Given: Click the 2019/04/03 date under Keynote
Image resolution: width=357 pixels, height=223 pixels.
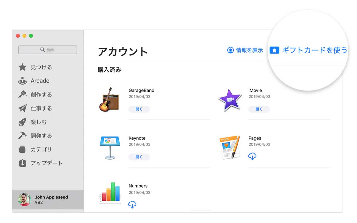Looking at the screenshot, I should [140, 144].
